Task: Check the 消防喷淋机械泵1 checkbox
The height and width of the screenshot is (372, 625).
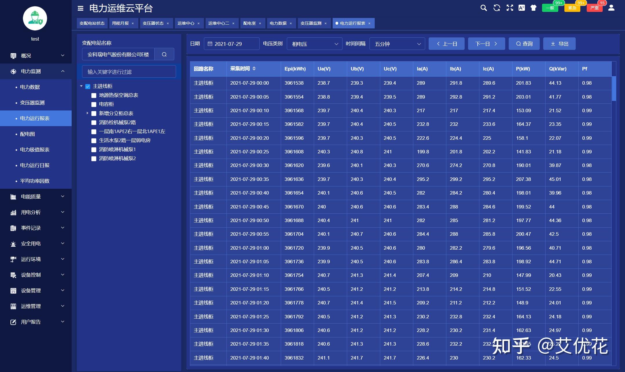Action: click(x=94, y=150)
